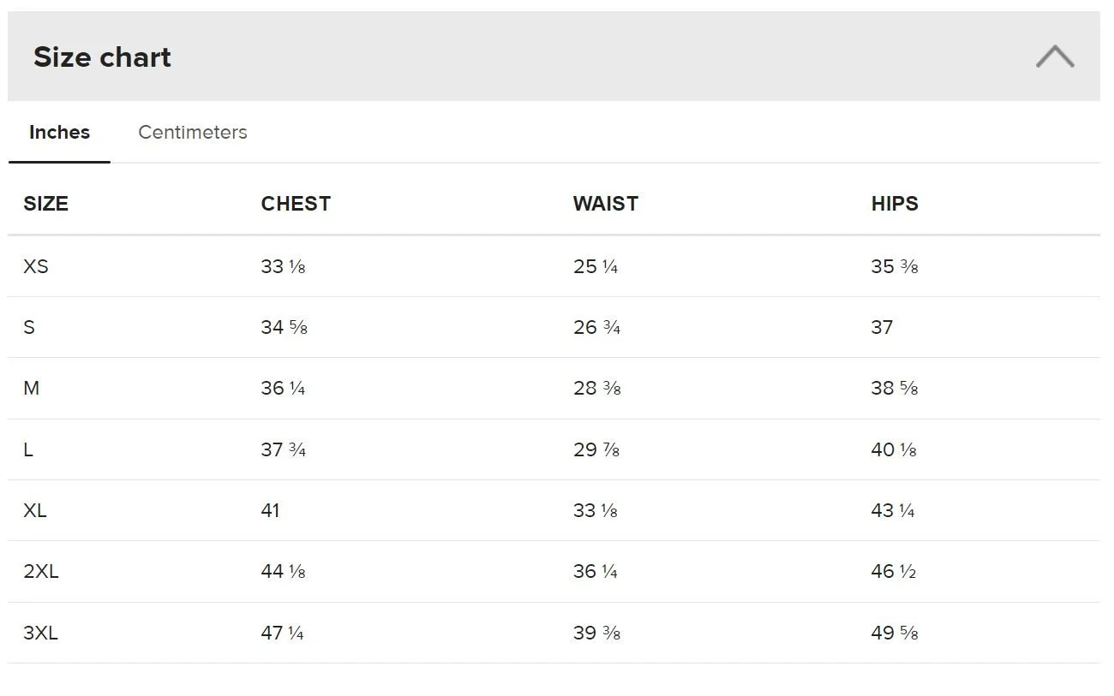Click the hips value 37 for S

[882, 327]
